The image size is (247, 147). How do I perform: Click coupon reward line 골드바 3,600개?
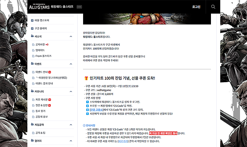click(99, 94)
